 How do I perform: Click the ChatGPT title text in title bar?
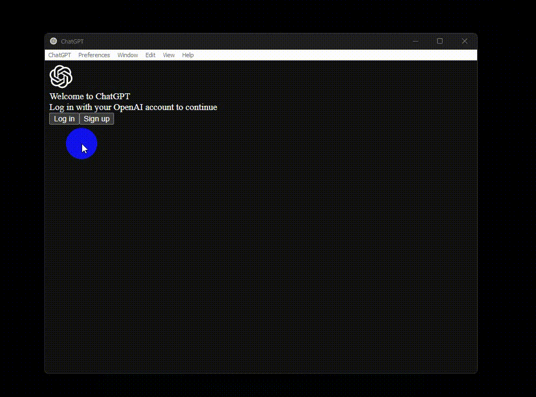click(72, 42)
